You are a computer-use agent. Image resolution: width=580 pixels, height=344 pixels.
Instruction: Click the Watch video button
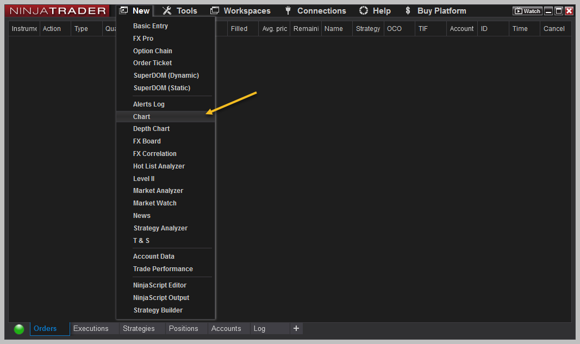pos(527,11)
